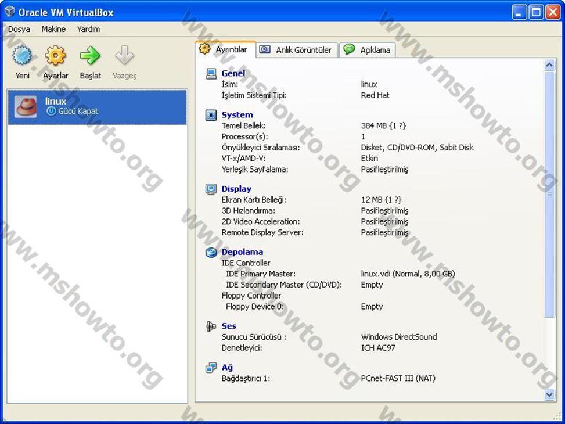565x424 pixels.
Task: Click the 'İsim:' label in Genel
Action: tap(229, 84)
